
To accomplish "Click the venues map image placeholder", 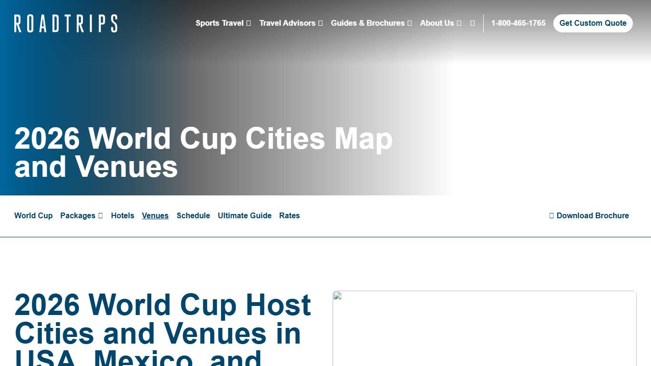I will [x=484, y=328].
